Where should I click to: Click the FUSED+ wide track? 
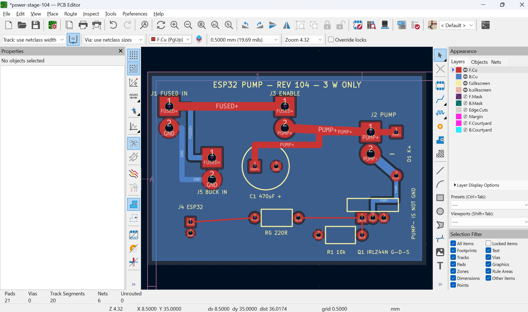[x=227, y=106]
